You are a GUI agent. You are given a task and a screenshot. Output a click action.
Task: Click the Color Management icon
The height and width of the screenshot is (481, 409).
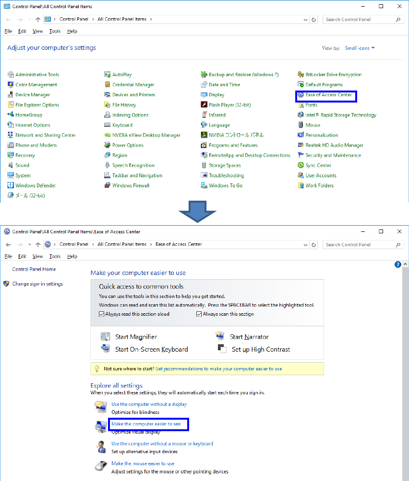pos(11,84)
